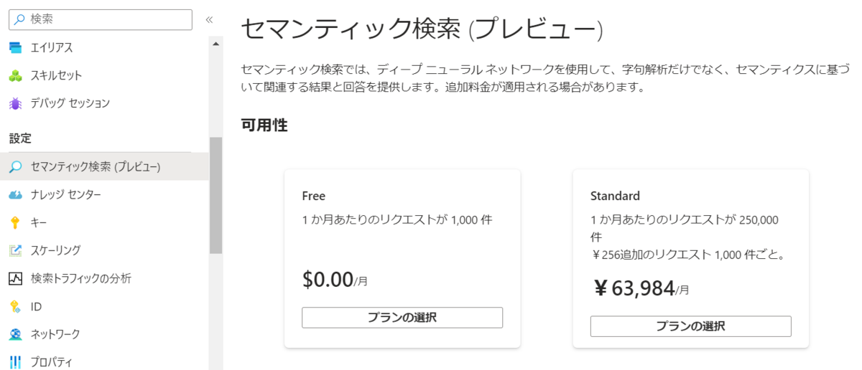
Task: Click the ID key icon
Action: click(15, 306)
